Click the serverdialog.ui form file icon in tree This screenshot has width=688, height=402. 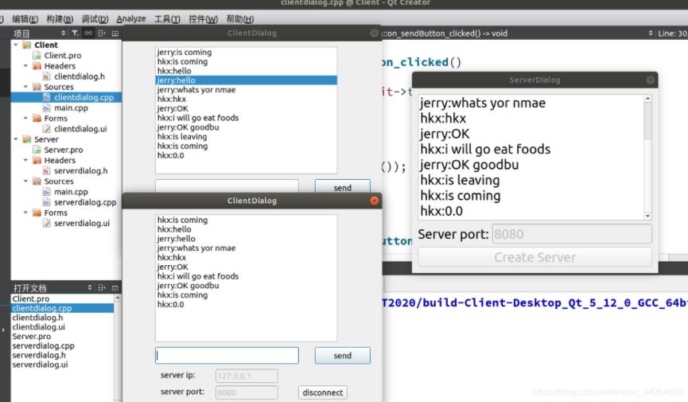(x=47, y=223)
